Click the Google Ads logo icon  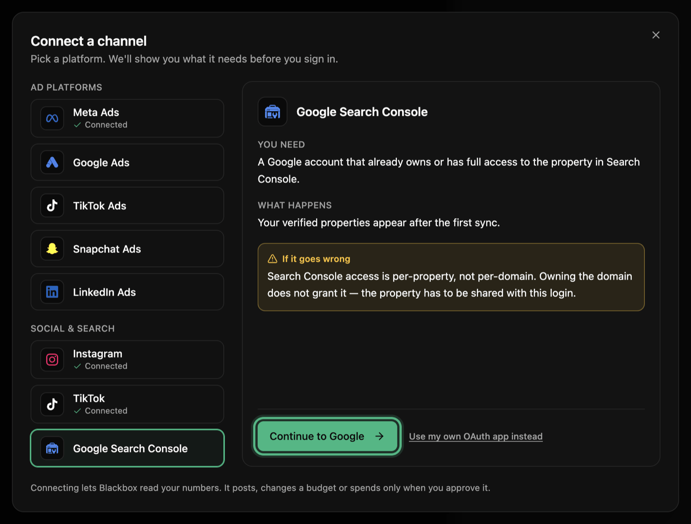pos(52,162)
